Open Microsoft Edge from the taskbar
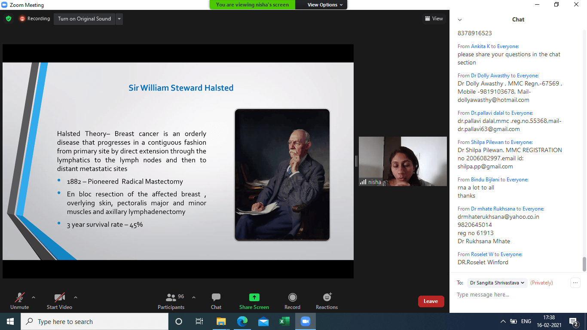Viewport: 587px width, 330px height. 242,321
